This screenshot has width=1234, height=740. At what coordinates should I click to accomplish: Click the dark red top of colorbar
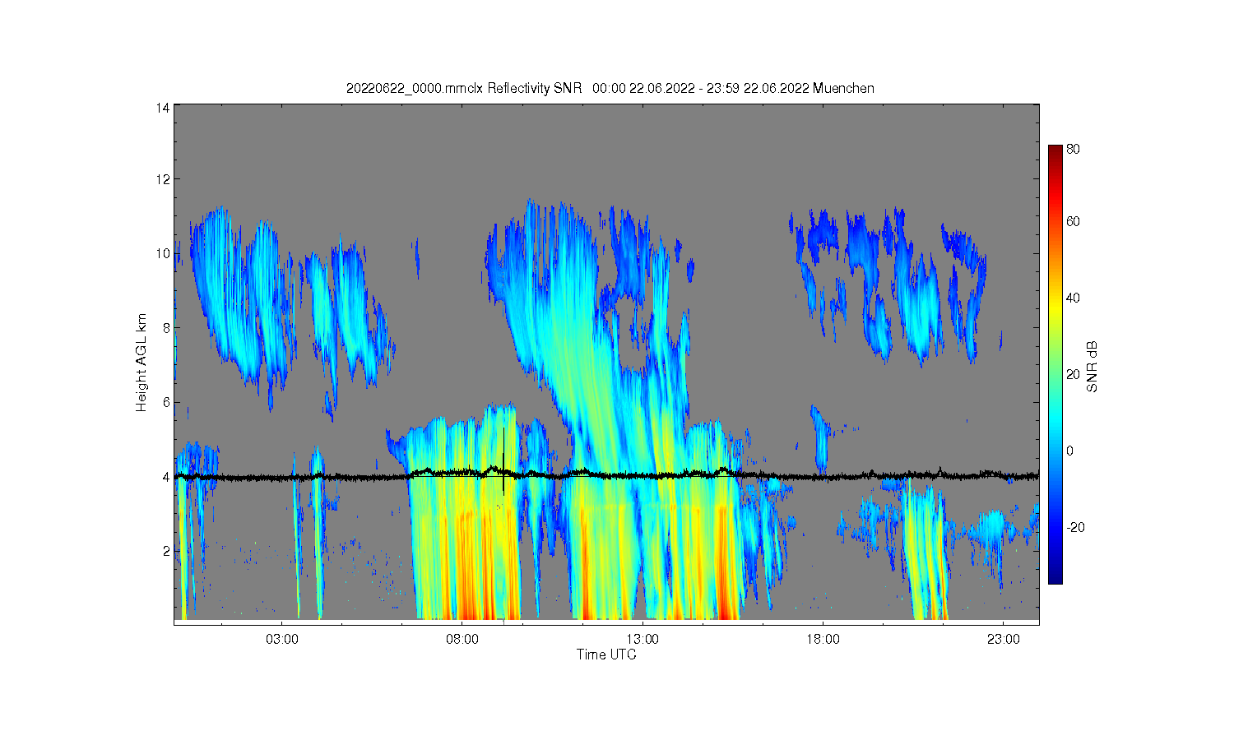(x=1055, y=151)
